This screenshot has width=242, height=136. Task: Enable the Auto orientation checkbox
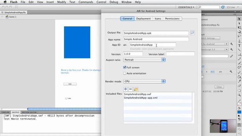coord(124,73)
